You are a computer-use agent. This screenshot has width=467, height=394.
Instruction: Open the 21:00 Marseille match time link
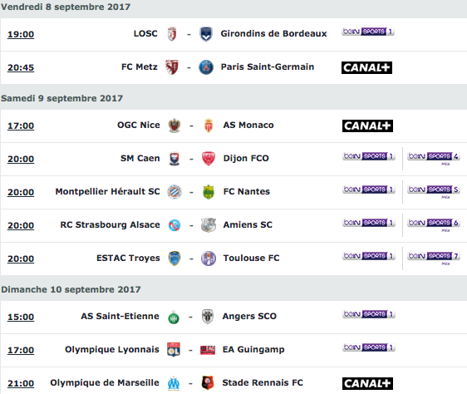(21, 383)
